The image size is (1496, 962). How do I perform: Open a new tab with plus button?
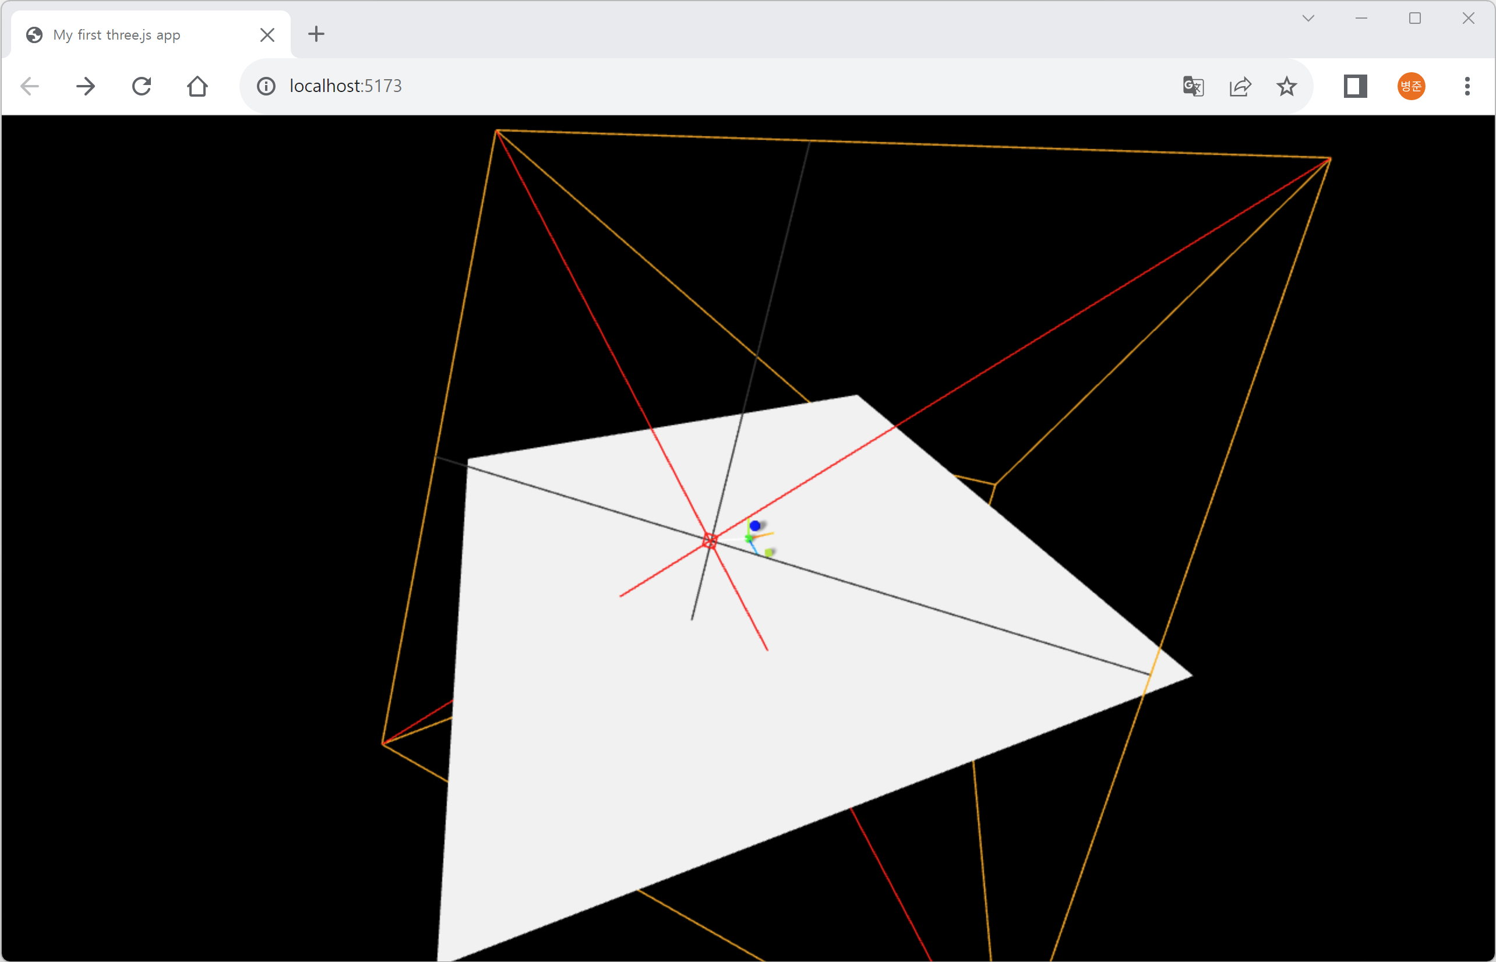(x=317, y=34)
